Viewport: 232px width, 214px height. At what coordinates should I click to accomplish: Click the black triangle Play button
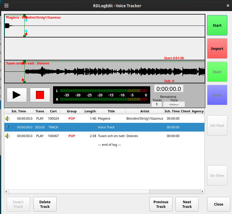(x=17, y=95)
